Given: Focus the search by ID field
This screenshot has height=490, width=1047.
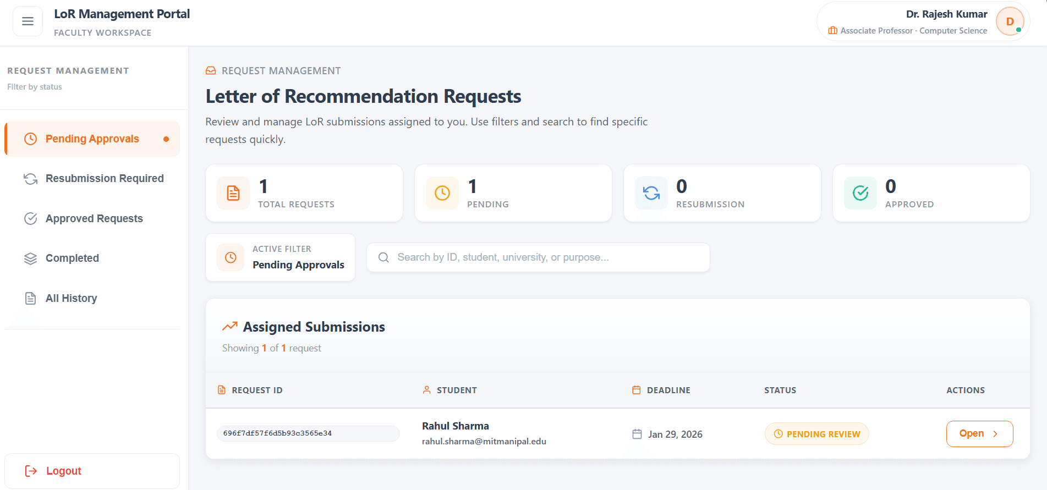Looking at the screenshot, I should pos(545,257).
